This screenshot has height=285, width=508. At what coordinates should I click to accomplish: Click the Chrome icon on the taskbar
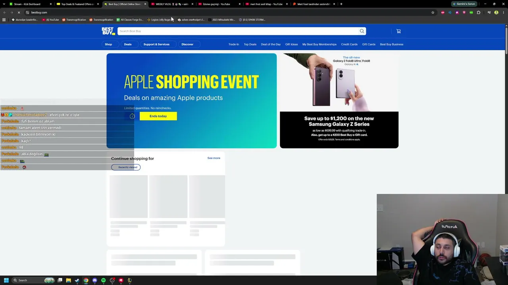tap(86, 280)
